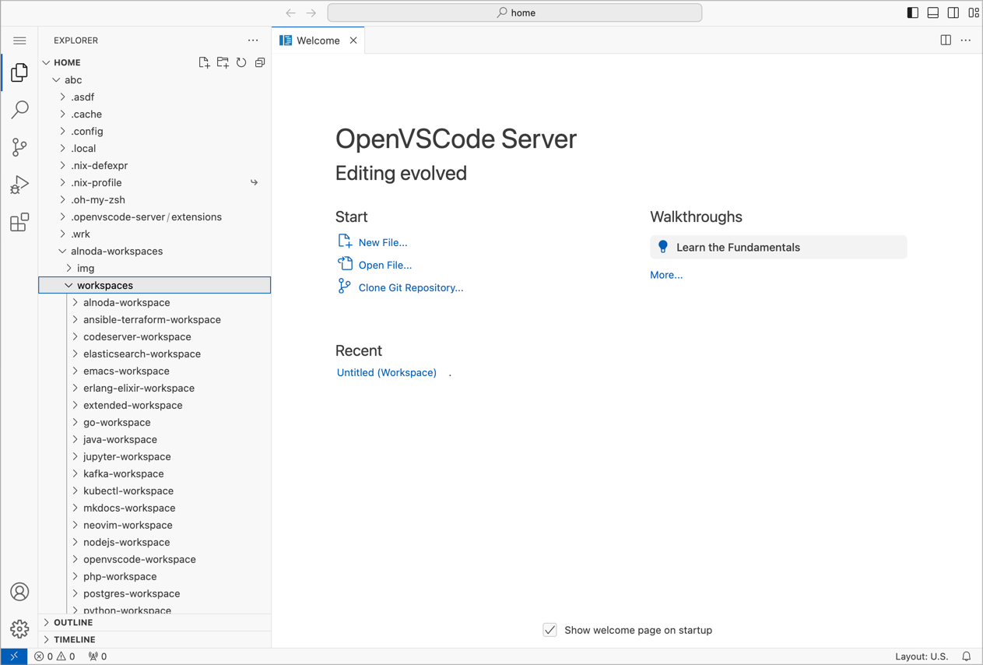
Task: Click the home command center search box
Action: (514, 12)
